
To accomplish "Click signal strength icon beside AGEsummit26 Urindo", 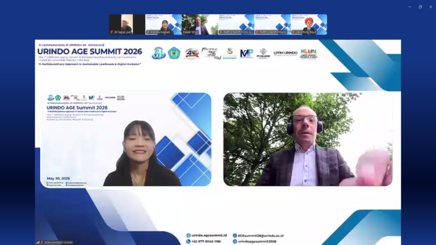I will point(37,242).
